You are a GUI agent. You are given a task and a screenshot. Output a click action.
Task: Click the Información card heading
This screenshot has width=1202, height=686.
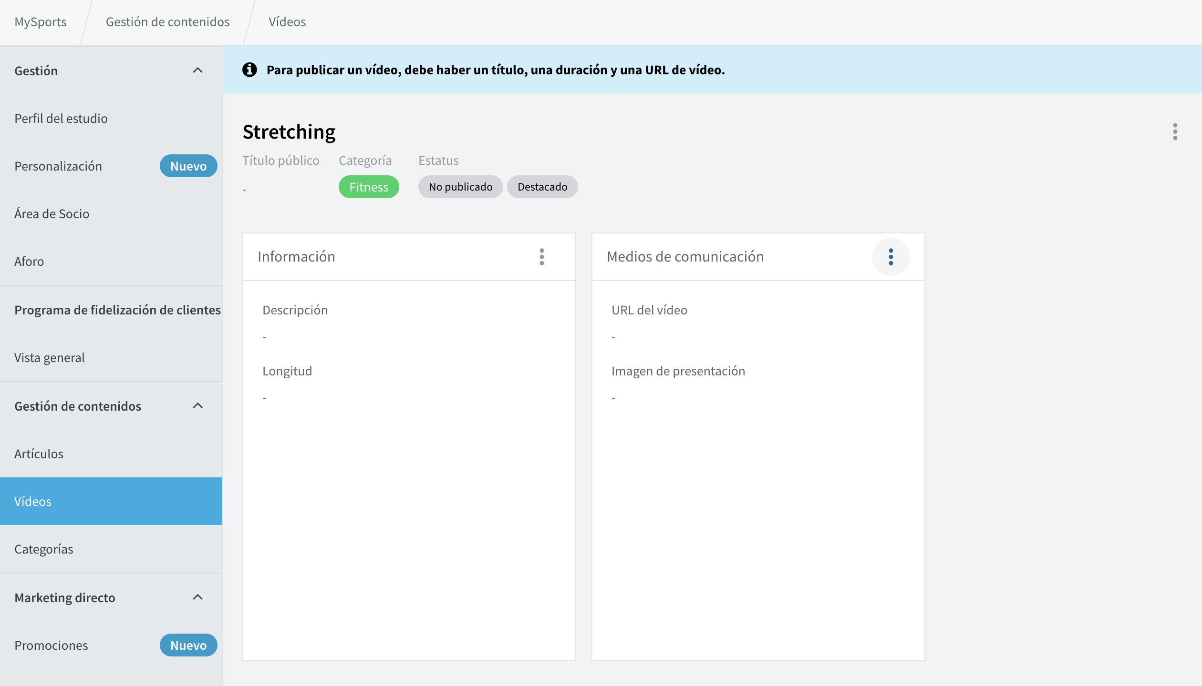point(296,256)
